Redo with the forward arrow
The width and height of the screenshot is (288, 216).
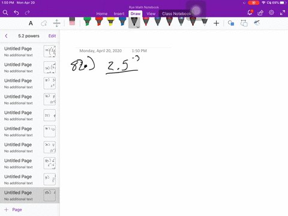pyautogui.click(x=27, y=13)
